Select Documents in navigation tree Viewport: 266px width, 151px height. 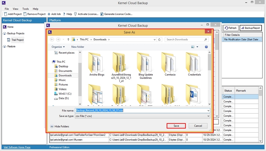pyautogui.click(x=65, y=71)
